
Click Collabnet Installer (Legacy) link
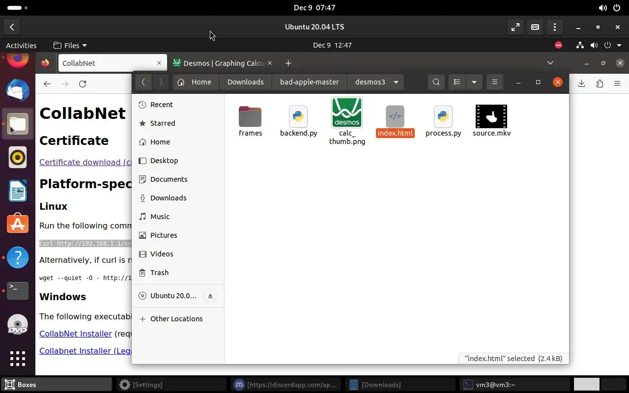pyautogui.click(x=86, y=351)
